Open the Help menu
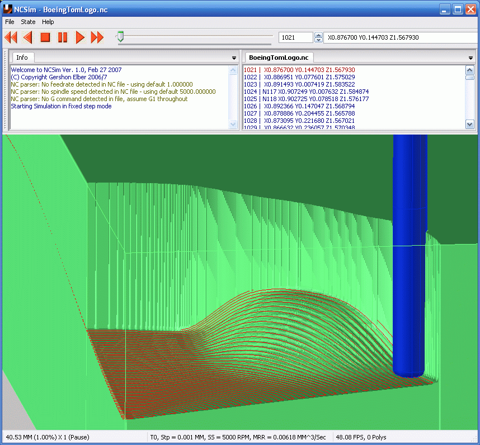 pos(48,22)
